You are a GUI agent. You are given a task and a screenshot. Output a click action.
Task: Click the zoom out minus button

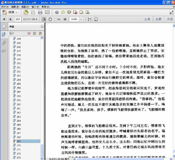click(x=59, y=19)
